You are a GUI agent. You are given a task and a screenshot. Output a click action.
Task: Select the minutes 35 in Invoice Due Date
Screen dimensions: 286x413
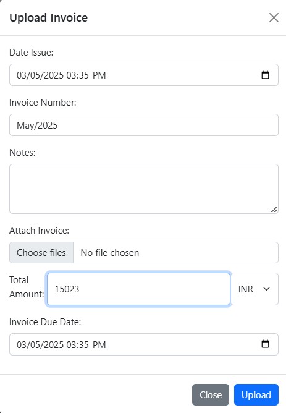pos(83,344)
